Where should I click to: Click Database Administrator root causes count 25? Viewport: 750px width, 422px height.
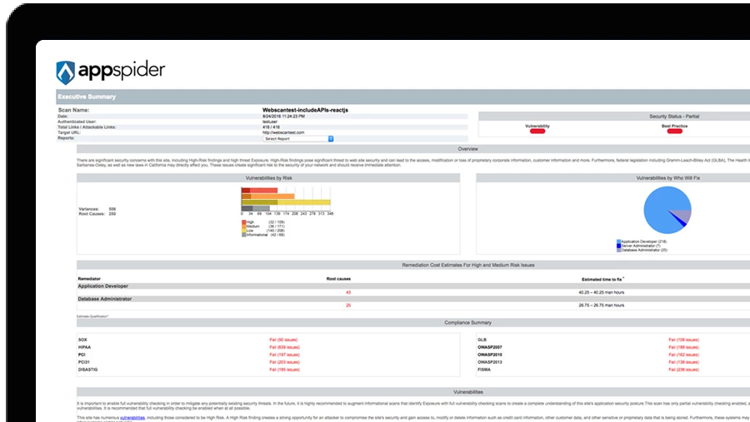click(348, 305)
